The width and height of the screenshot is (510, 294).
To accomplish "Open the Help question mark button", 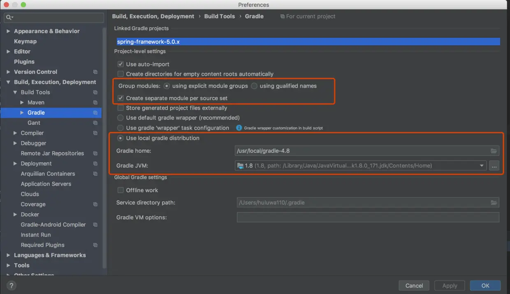I will (x=11, y=285).
